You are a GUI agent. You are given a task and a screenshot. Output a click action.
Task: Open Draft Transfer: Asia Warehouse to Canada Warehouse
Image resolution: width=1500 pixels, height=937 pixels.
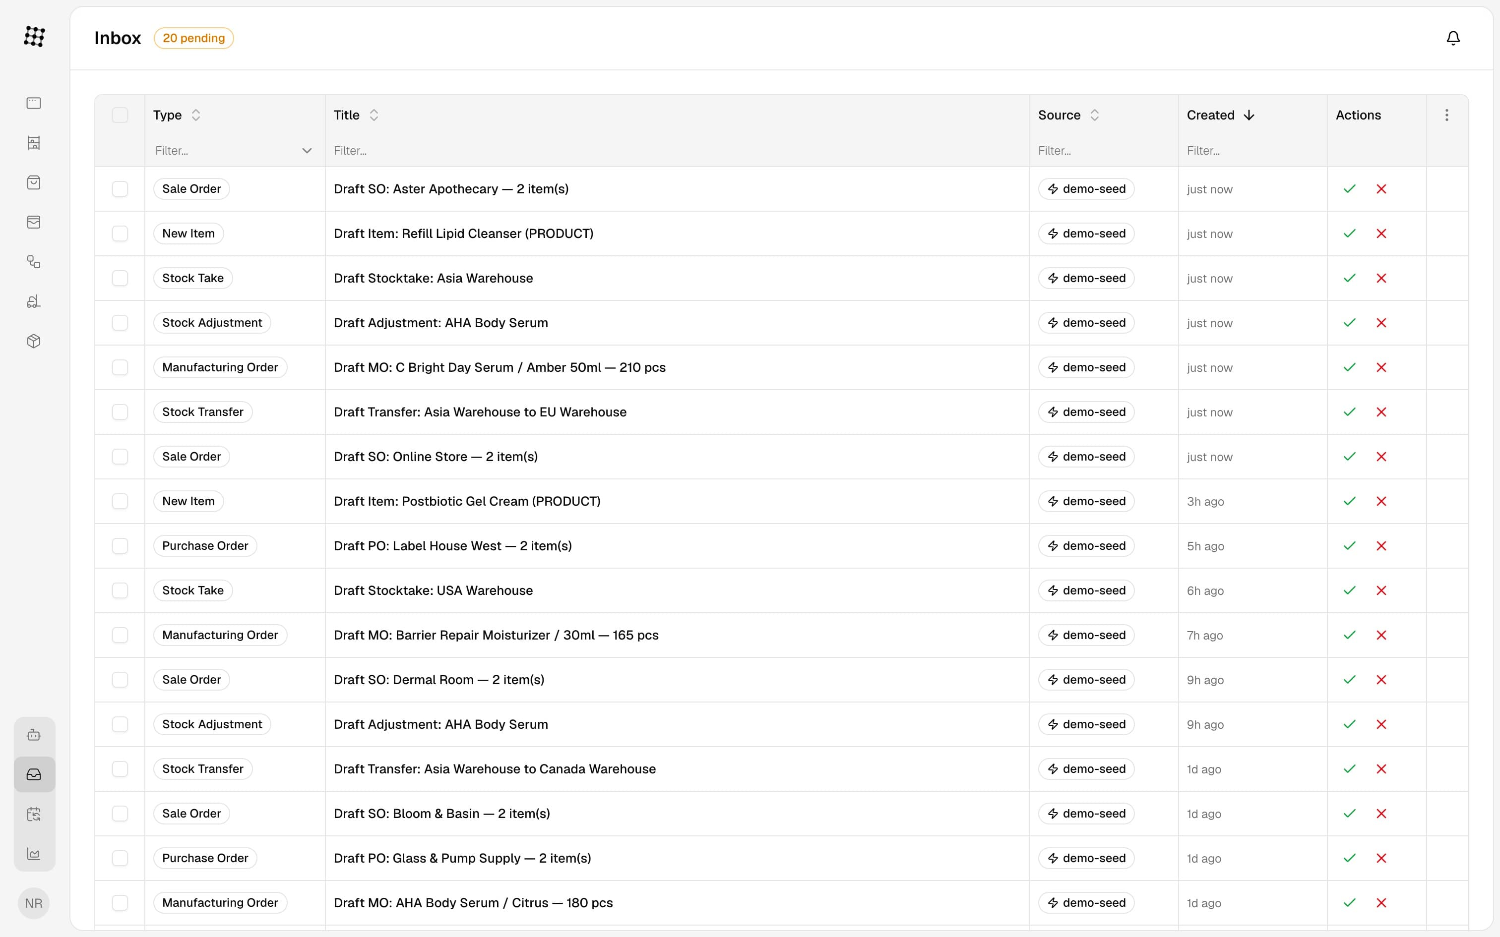[495, 769]
